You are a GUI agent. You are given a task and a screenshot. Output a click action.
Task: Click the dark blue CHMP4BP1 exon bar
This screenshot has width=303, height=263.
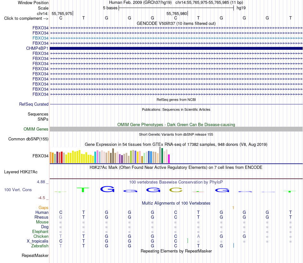point(176,48)
